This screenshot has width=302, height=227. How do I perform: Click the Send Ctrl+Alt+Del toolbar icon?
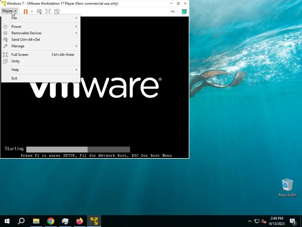(39, 12)
